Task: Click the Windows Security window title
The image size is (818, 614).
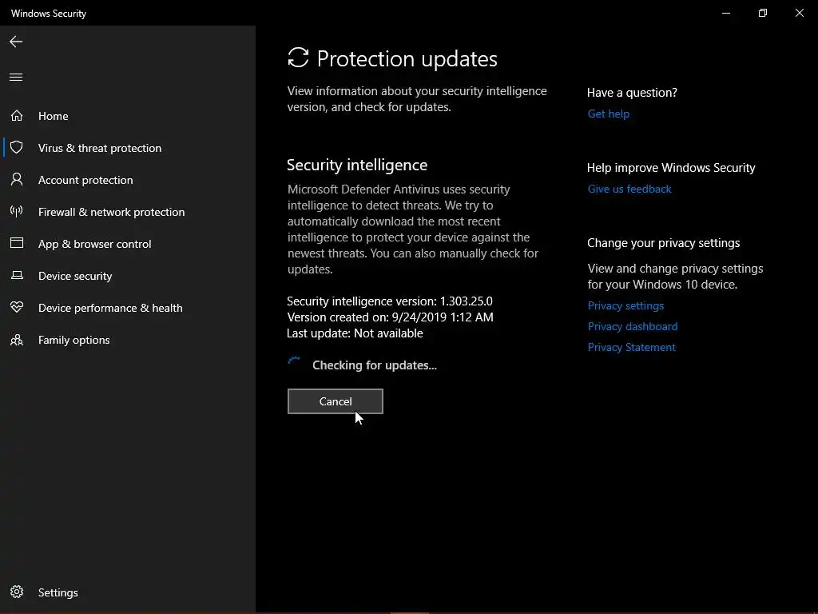Action: [x=49, y=14]
